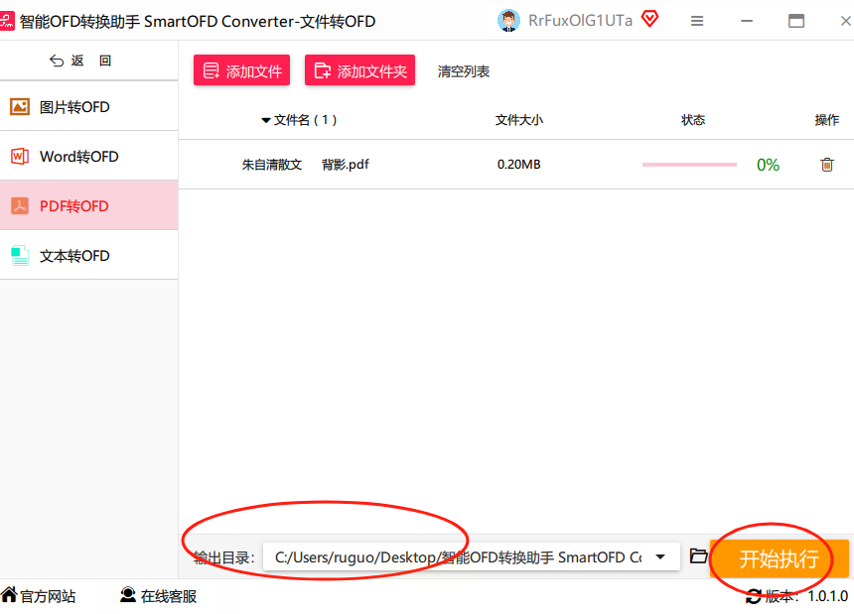The width and height of the screenshot is (854, 614).
Task: Click the version refresh icon
Action: pos(754,596)
